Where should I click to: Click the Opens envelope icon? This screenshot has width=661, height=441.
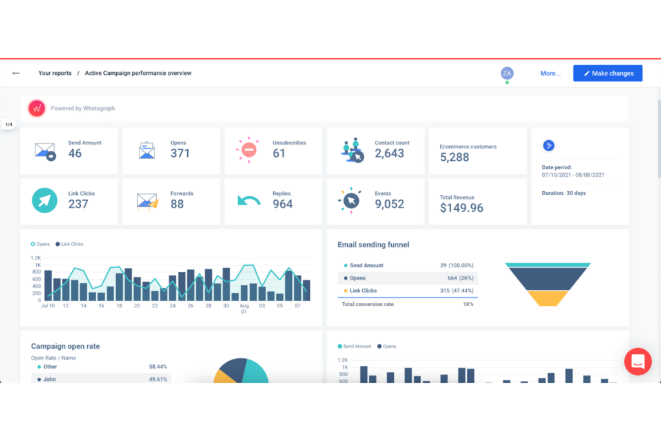pyautogui.click(x=147, y=150)
